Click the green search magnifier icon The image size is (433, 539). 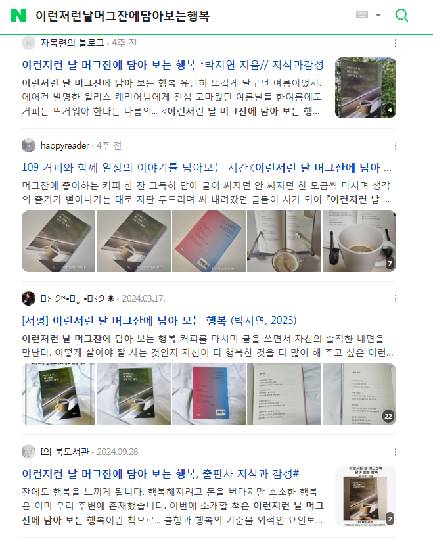(401, 16)
